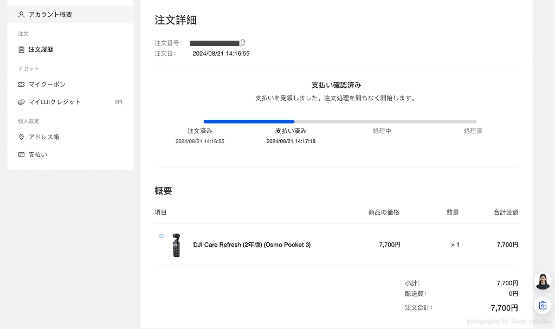
Task: Click the 処理済 progress step label
Action: [473, 131]
